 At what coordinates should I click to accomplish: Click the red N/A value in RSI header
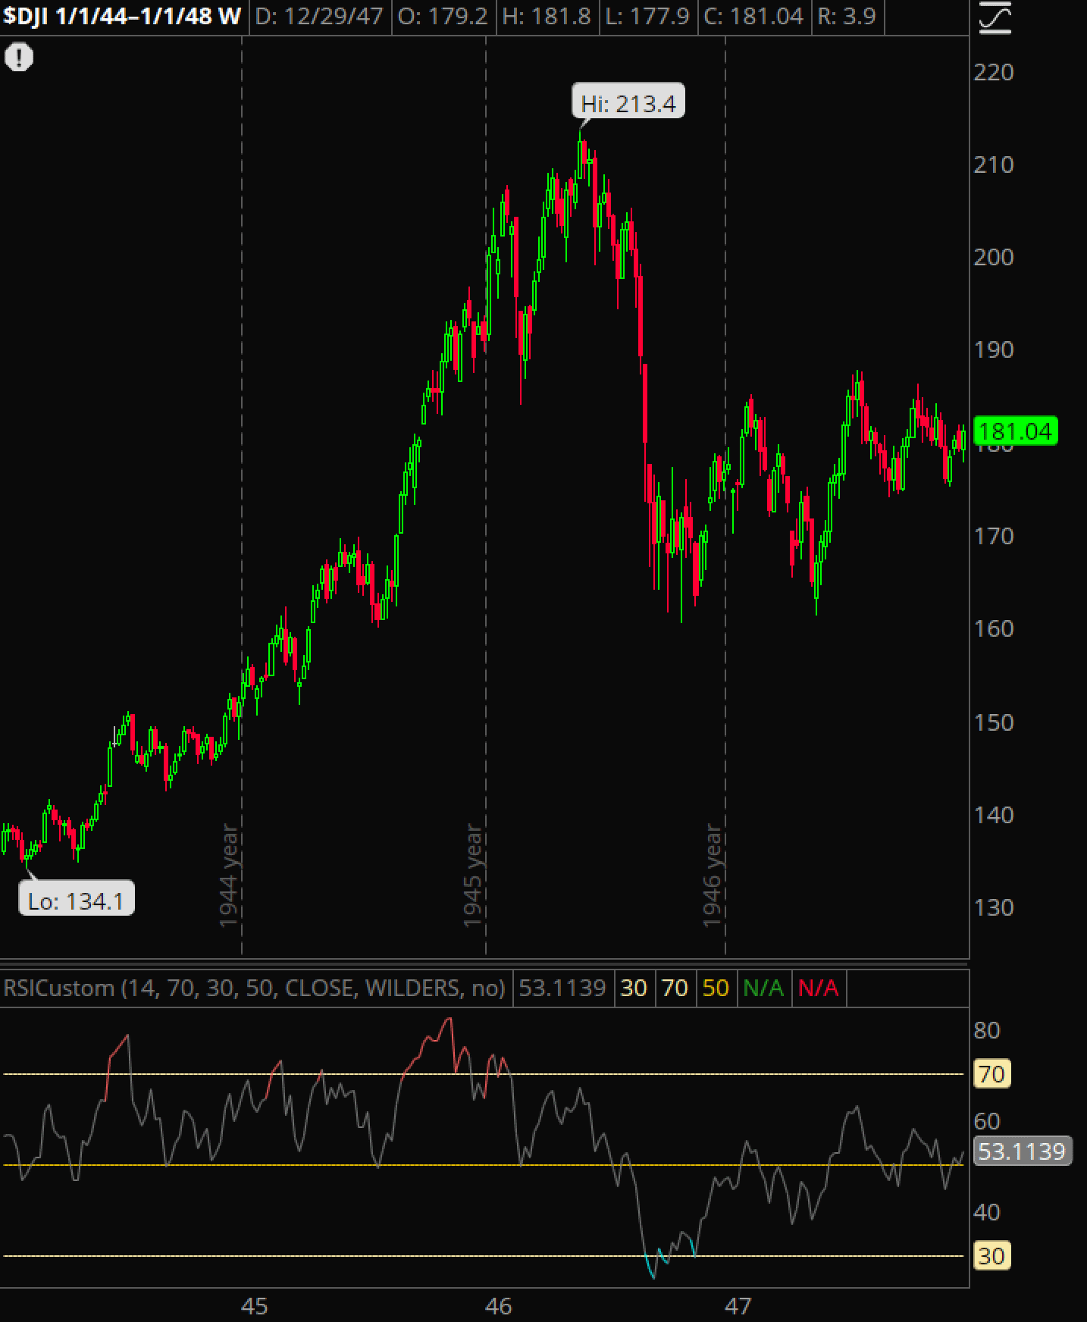pos(819,988)
